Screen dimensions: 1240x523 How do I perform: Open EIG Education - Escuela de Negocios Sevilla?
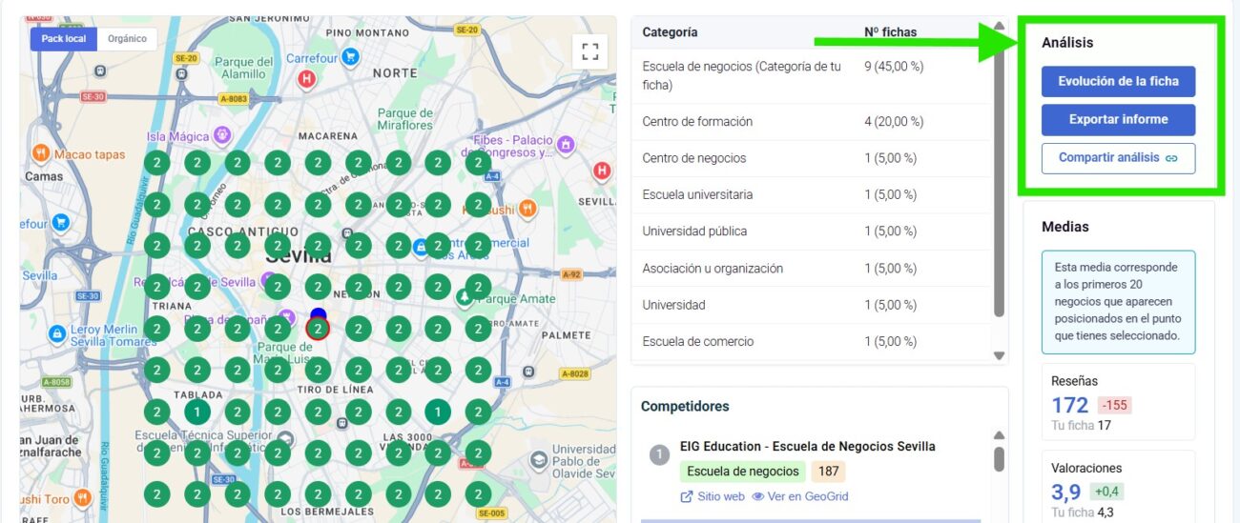click(807, 446)
